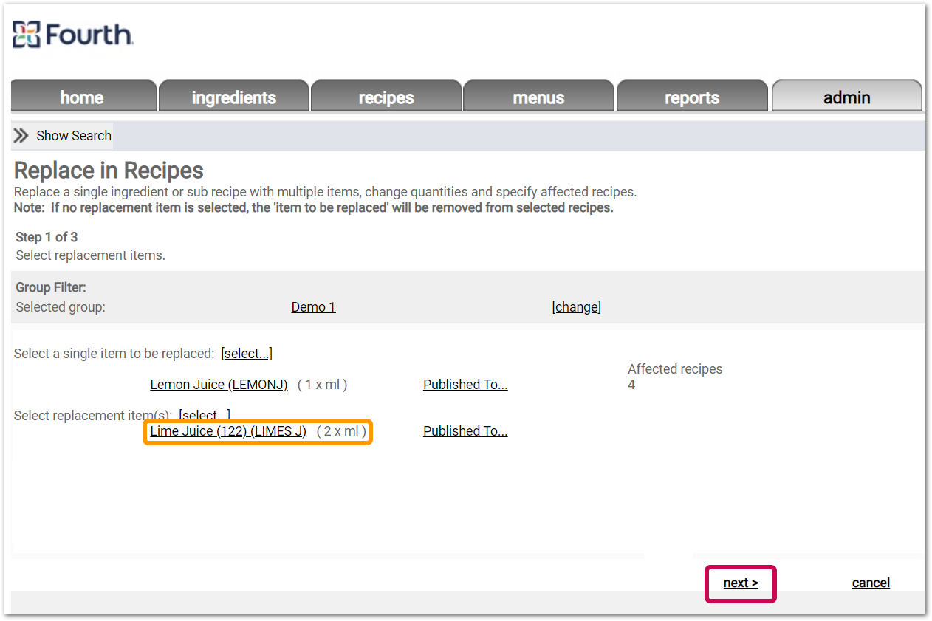Switch to the ingredients tab

coord(233,97)
